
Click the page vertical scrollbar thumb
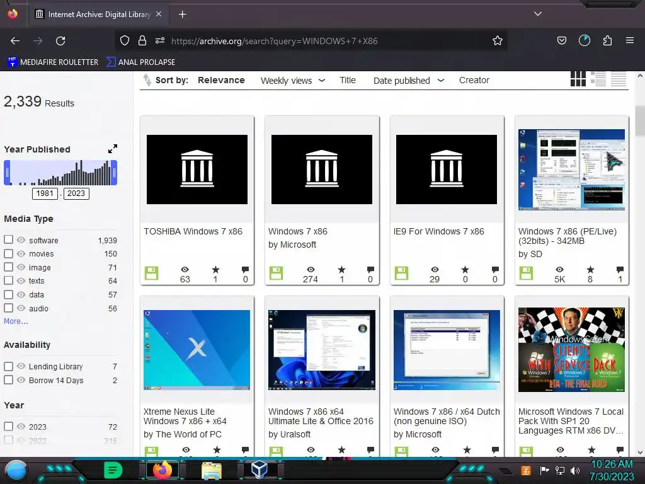click(640, 120)
